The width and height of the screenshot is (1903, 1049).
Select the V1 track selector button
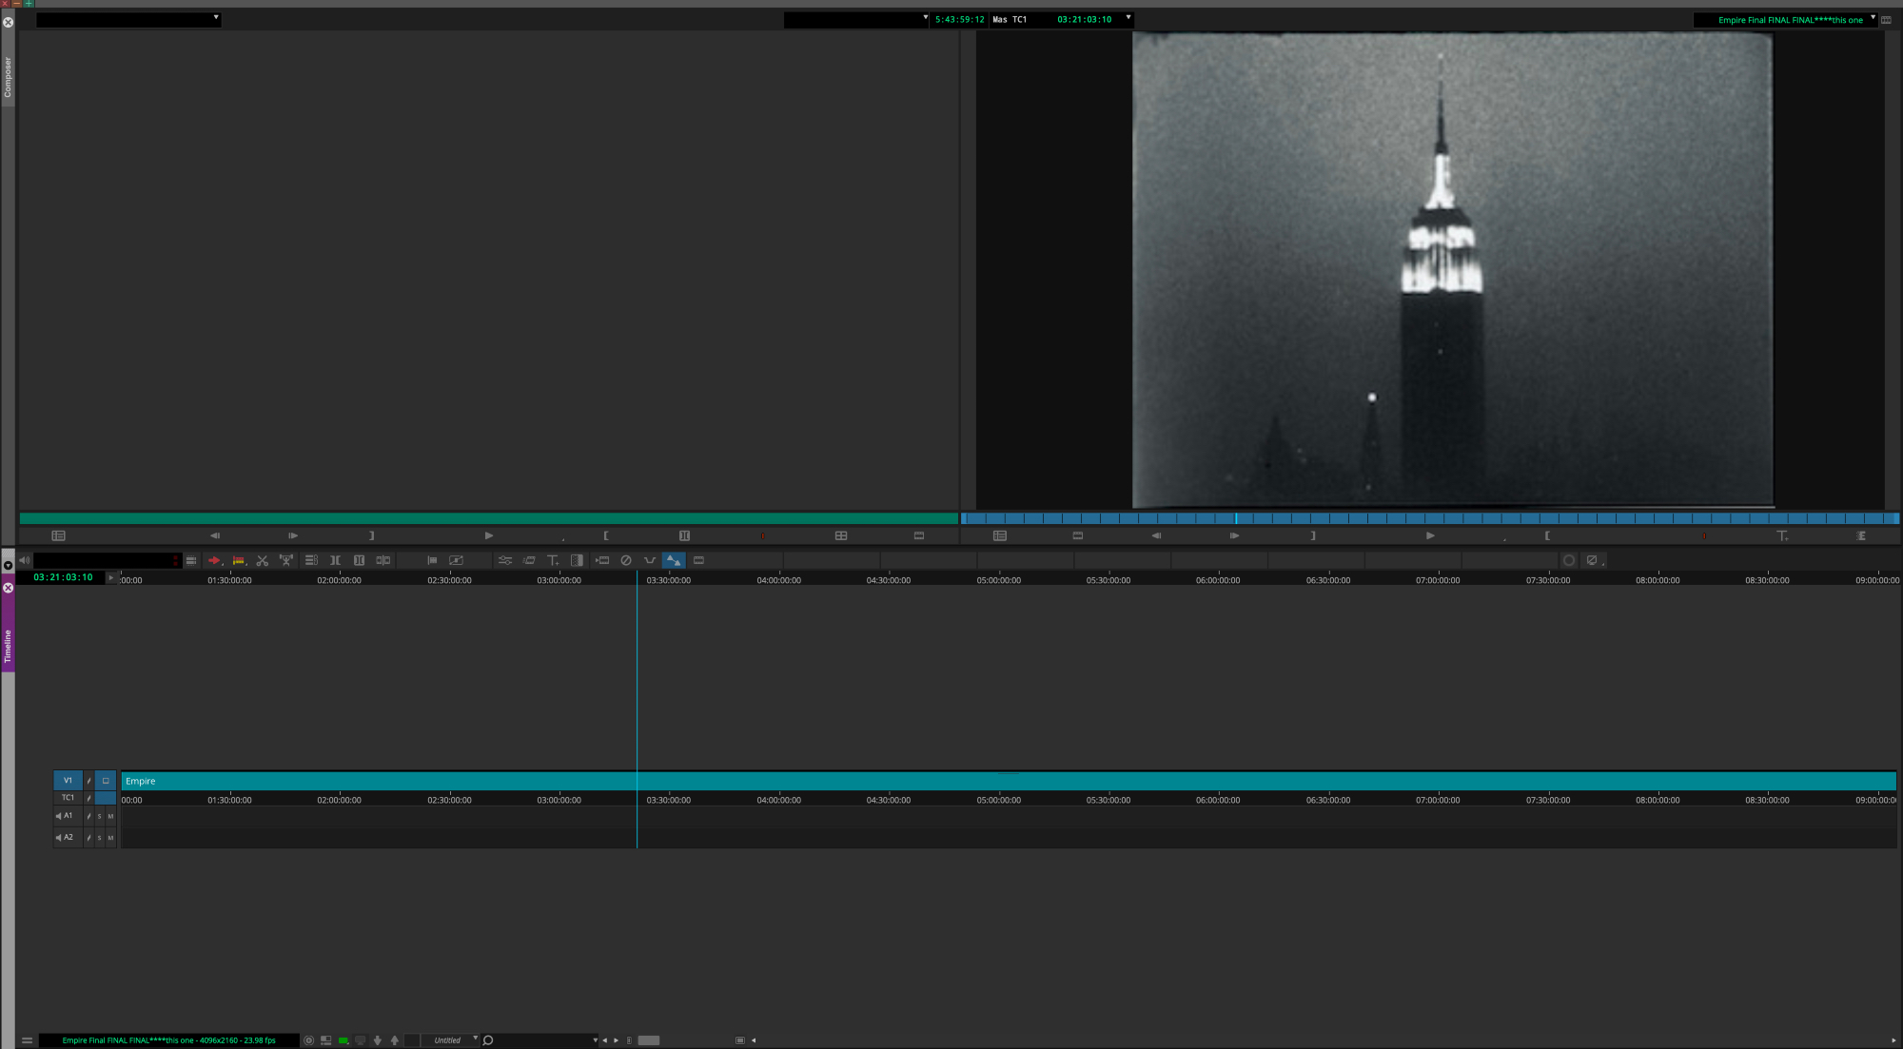[x=68, y=781]
